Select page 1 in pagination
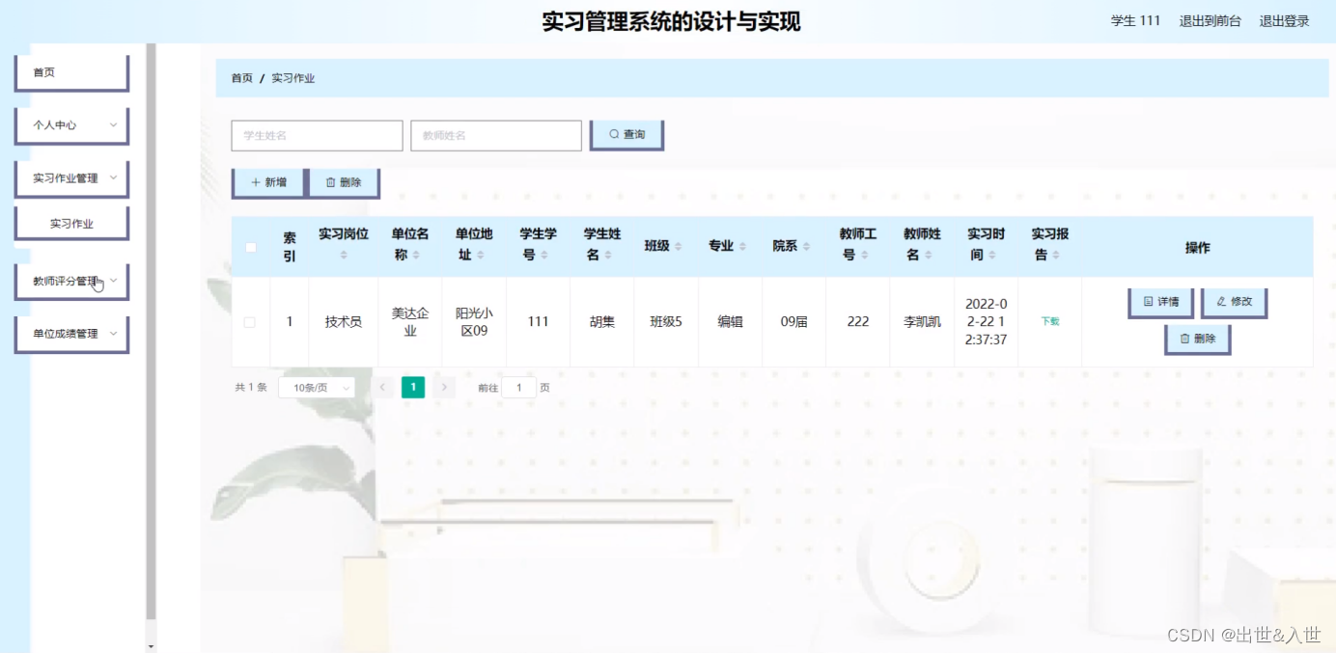 (x=413, y=388)
